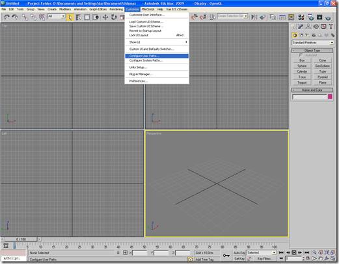Viewport: 339px width, 264px height.
Task: Click the Pyramid object button
Action: pos(323,77)
